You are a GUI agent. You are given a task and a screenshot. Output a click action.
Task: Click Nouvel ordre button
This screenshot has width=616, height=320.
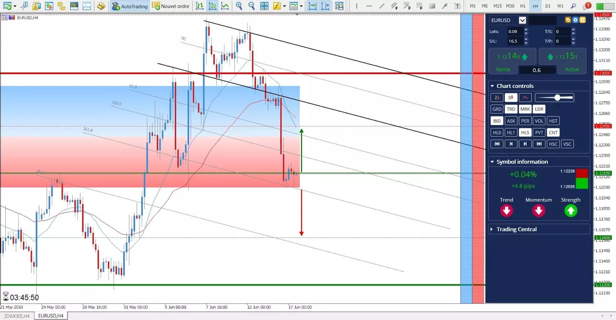click(x=170, y=6)
